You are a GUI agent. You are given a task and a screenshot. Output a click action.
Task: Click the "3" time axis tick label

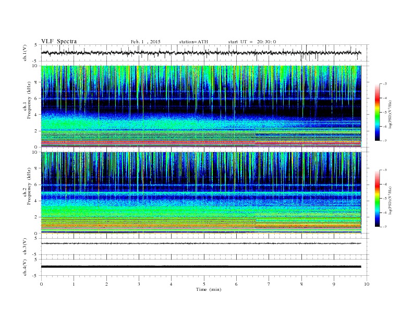[139, 284]
